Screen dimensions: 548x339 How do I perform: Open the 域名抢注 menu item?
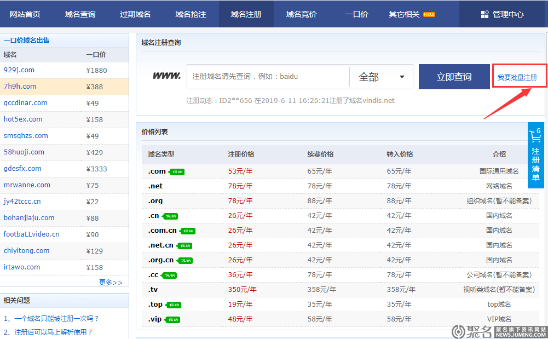191,14
